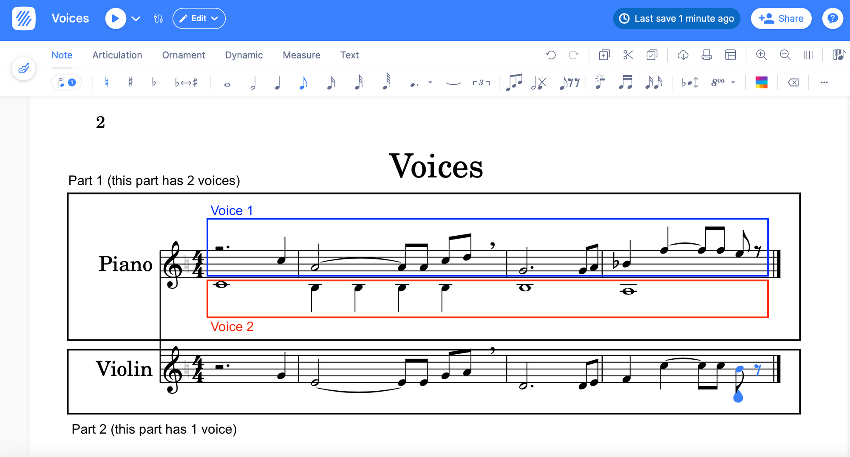Open playback options chevron next to play
The height and width of the screenshot is (457, 850).
point(136,19)
